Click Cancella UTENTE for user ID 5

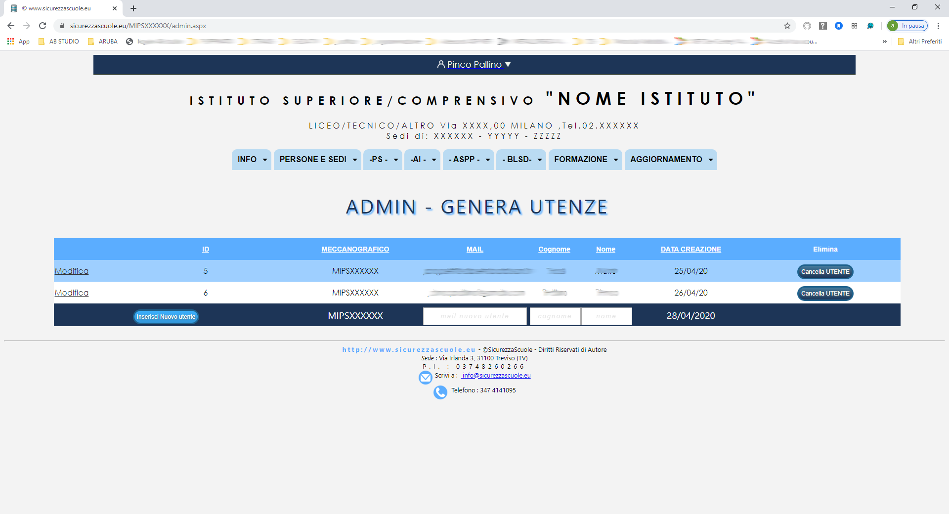point(825,272)
